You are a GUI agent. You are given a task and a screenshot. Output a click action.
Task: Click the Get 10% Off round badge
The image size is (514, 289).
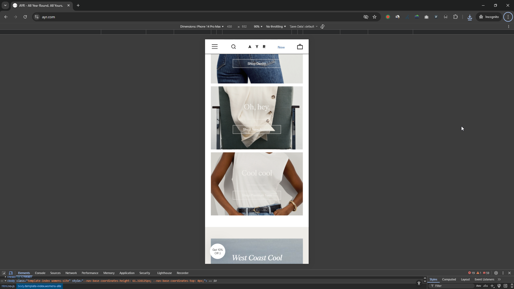pos(218,251)
